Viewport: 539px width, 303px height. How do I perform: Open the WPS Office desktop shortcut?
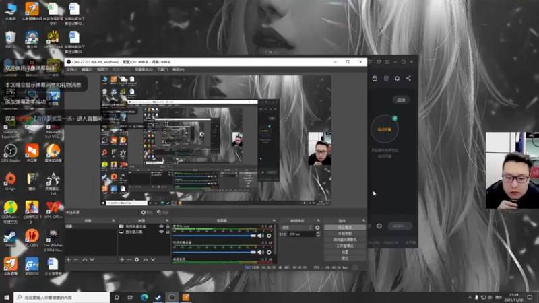click(x=53, y=210)
